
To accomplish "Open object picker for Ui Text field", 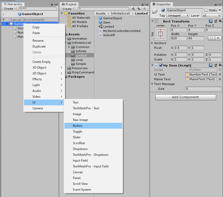I will click(x=220, y=74).
